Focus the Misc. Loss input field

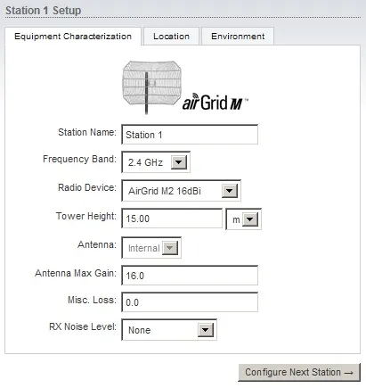(190, 302)
